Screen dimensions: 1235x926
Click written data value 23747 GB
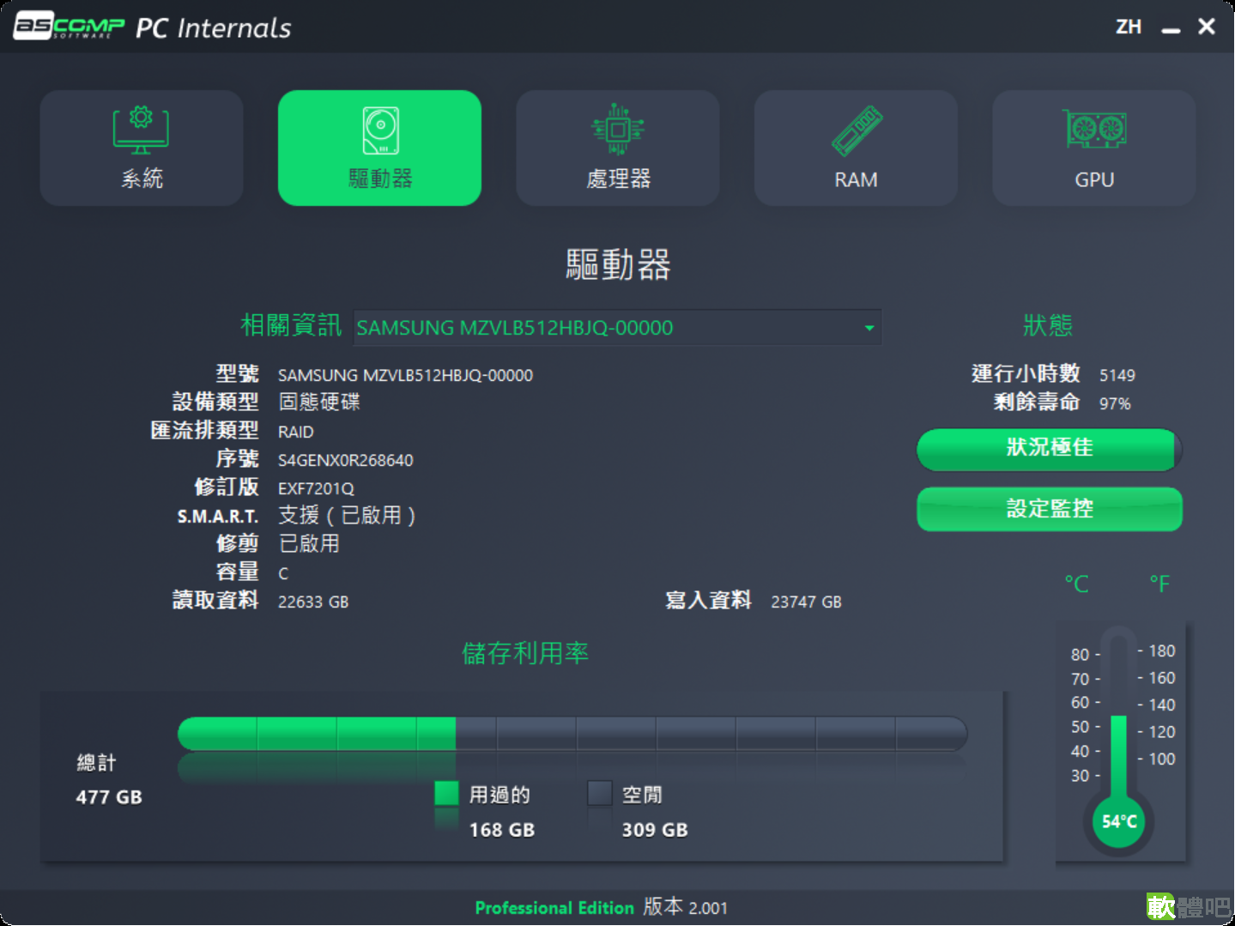point(806,602)
